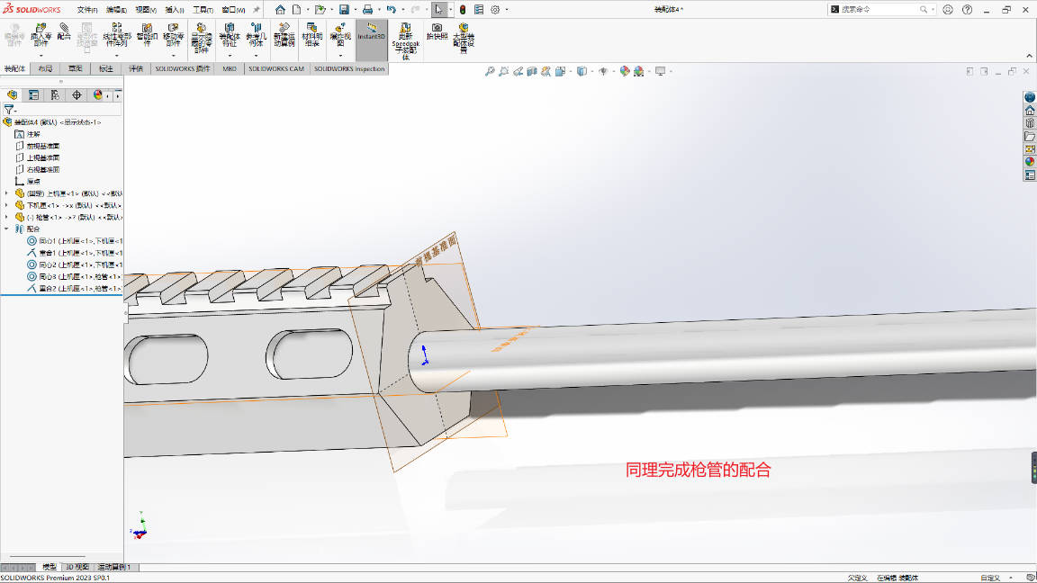Open the 文件 (File) menu

[87, 10]
